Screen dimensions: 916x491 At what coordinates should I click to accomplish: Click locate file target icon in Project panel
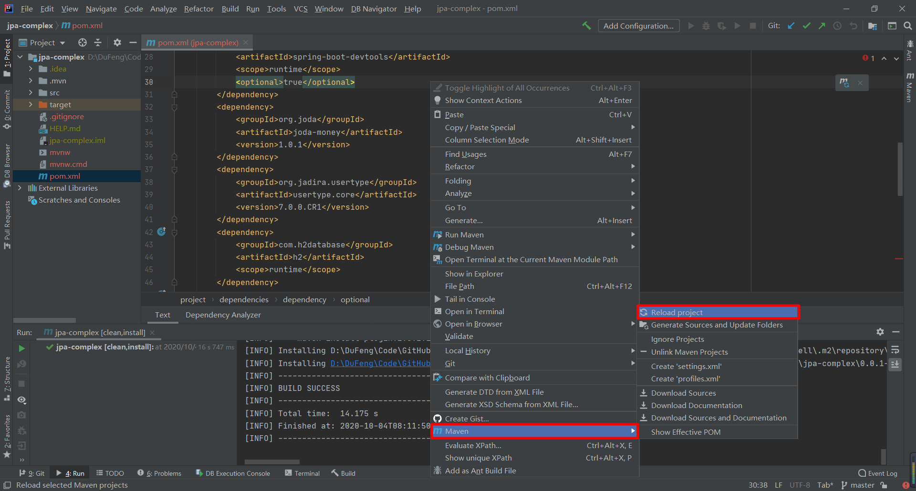point(83,42)
